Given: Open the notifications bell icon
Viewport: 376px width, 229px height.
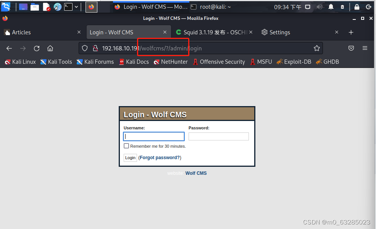Looking at the screenshot, I should (331, 7).
